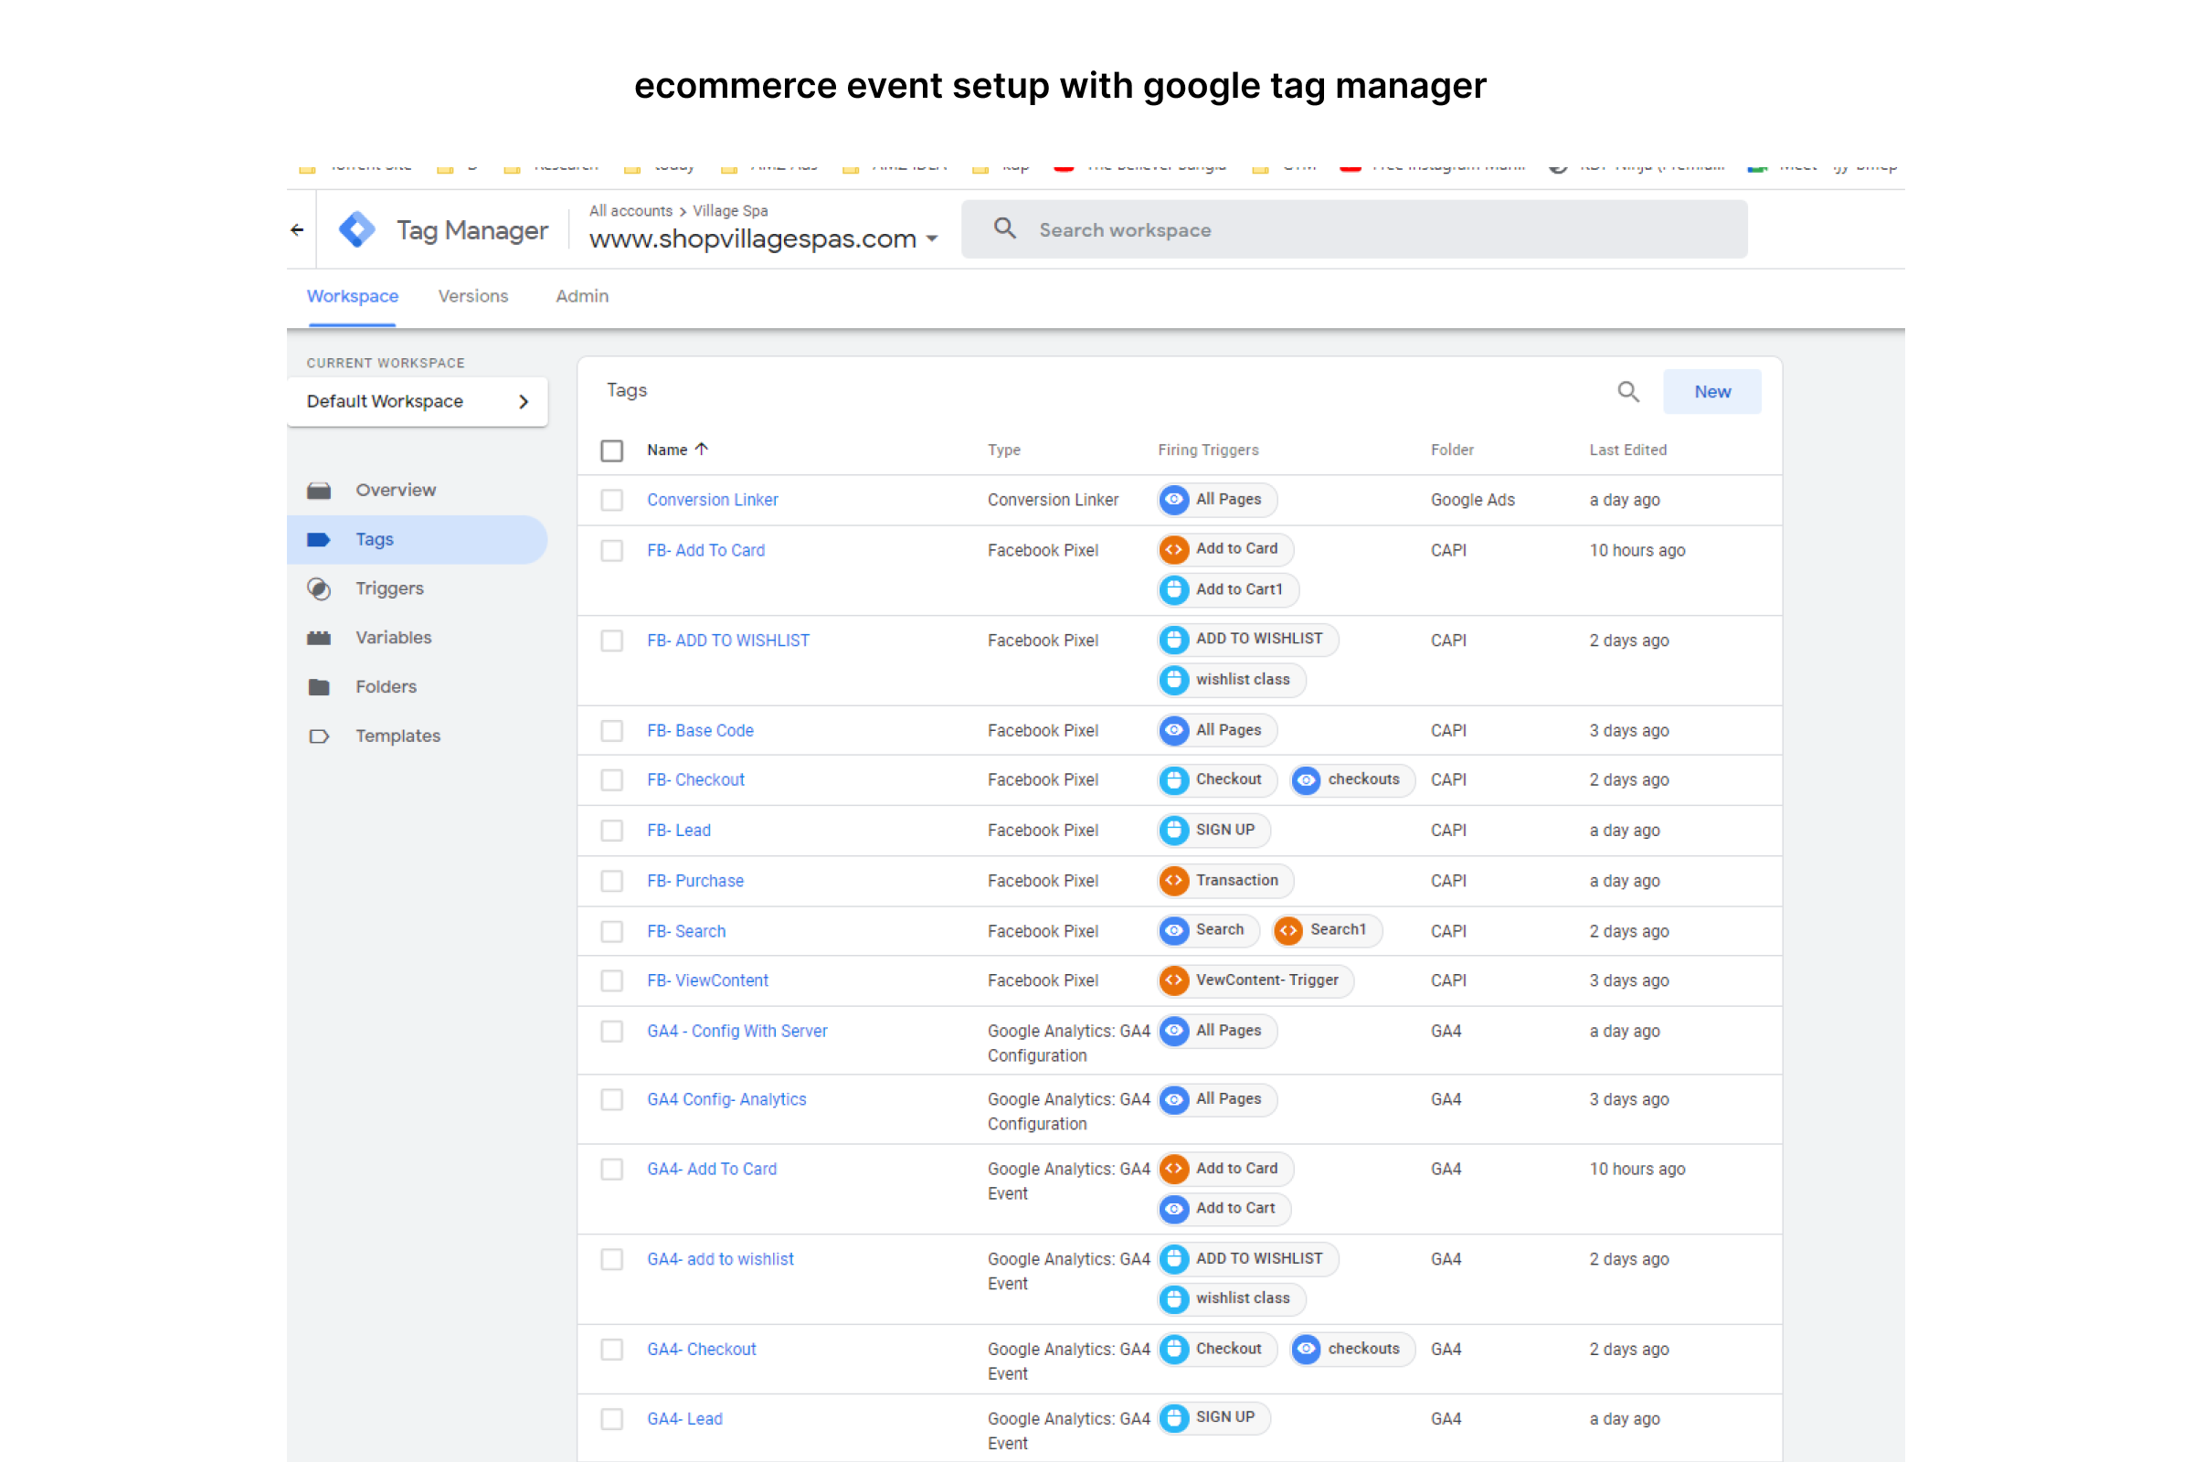Sort by the Name column arrow
This screenshot has height=1462, width=2193.
pyautogui.click(x=702, y=450)
